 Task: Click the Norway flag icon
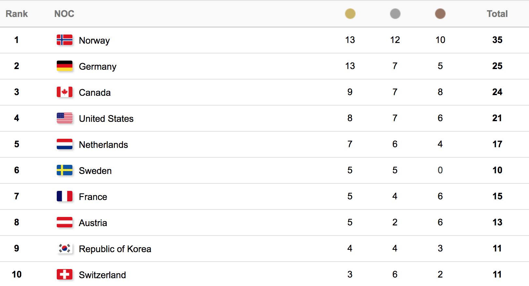[x=65, y=40]
